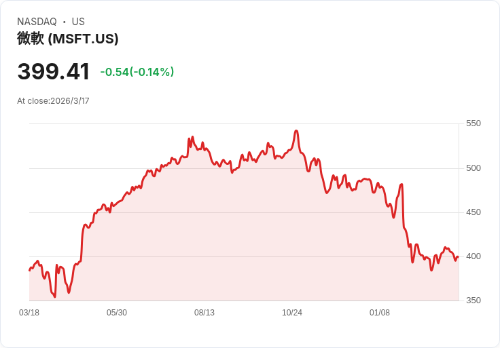
Task: Click the green -0.54(-0.14%) change value
Action: coord(137,72)
